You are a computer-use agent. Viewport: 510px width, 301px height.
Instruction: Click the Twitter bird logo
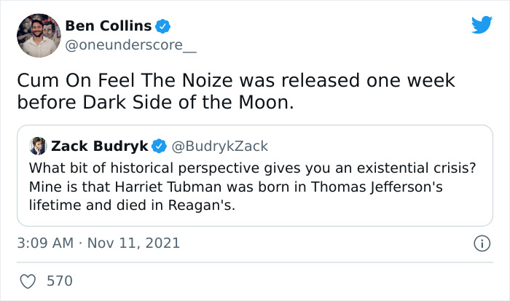pyautogui.click(x=482, y=26)
